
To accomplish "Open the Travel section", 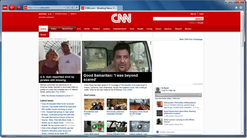I will tap(158, 29).
